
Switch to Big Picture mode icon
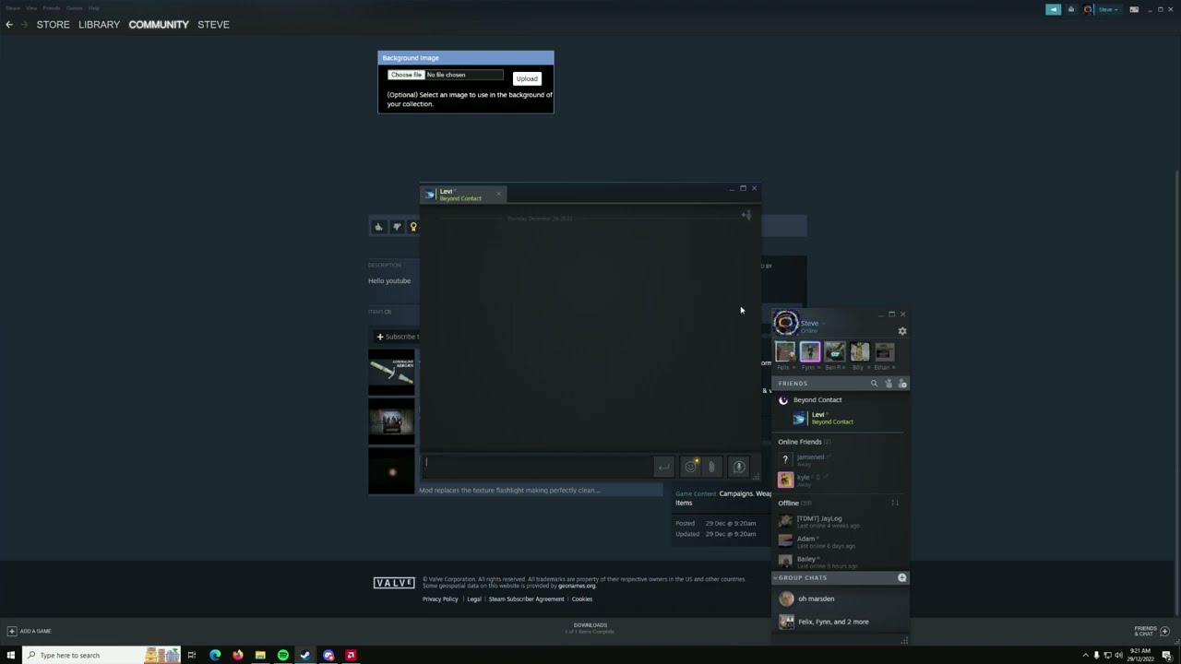pyautogui.click(x=1134, y=9)
